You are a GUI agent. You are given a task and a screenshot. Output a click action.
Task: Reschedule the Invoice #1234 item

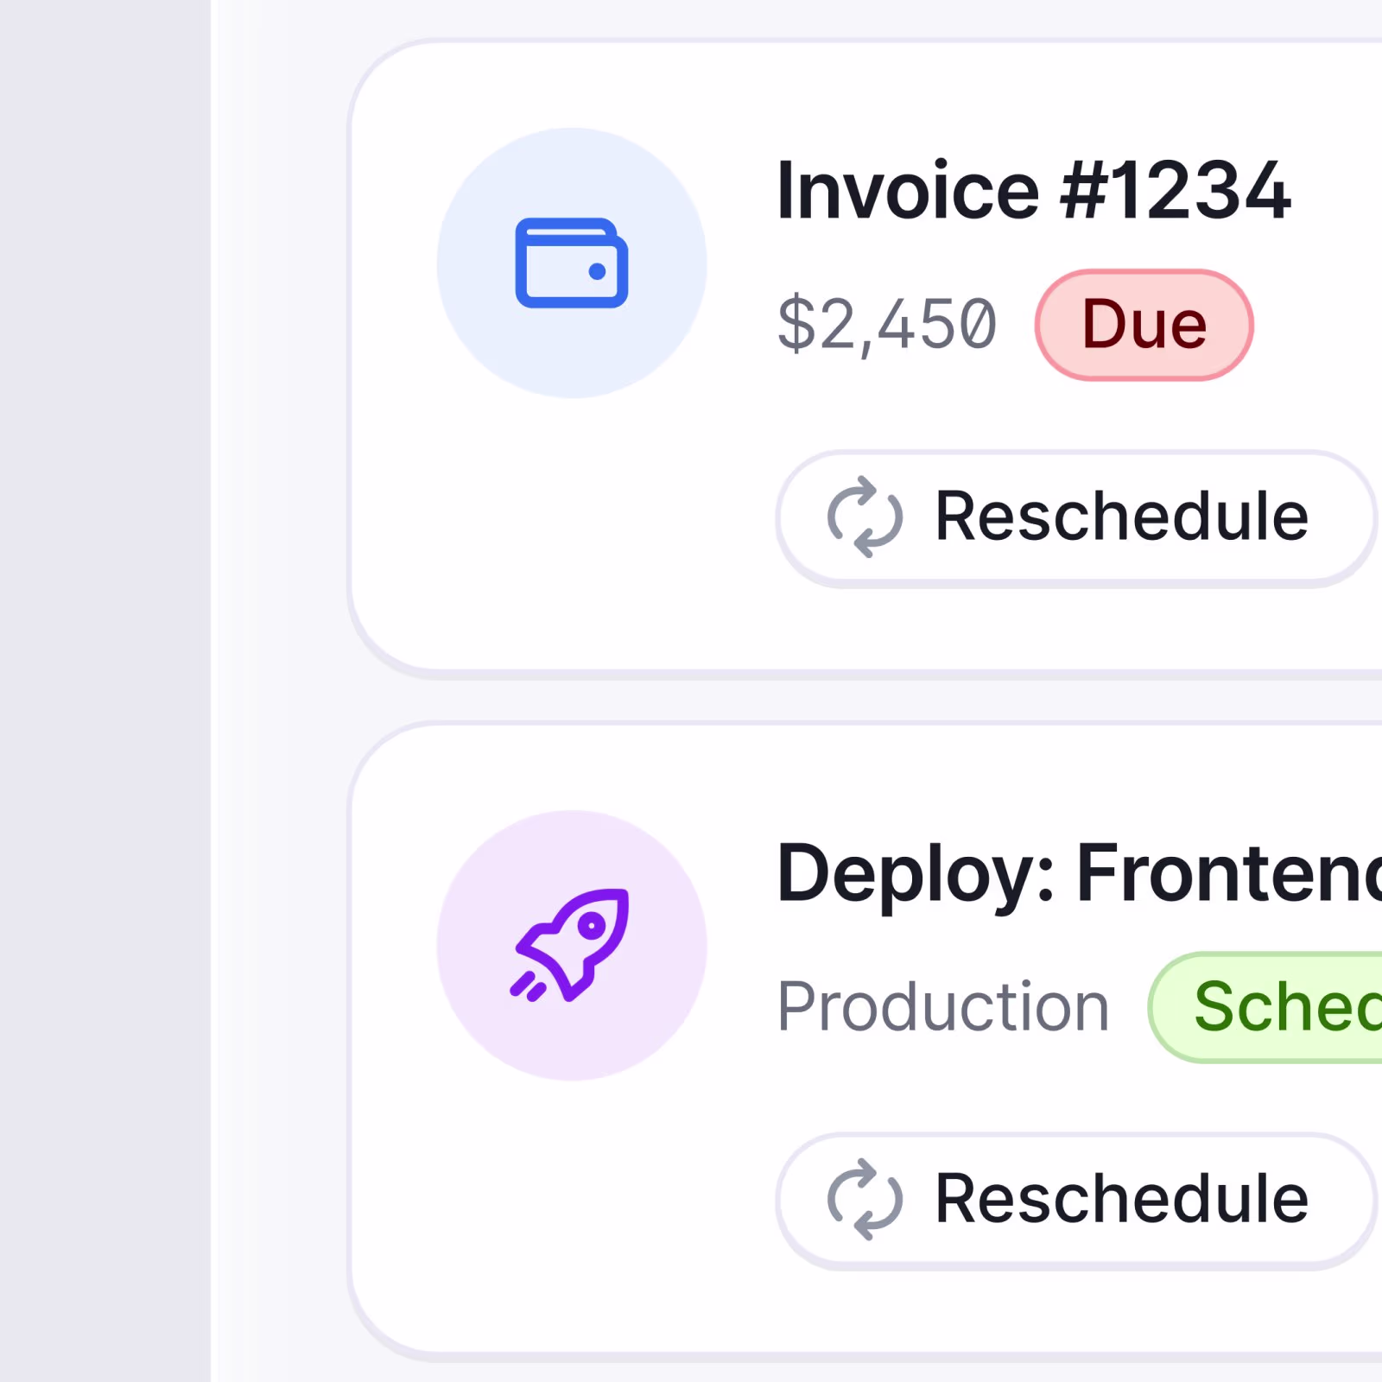(1075, 518)
